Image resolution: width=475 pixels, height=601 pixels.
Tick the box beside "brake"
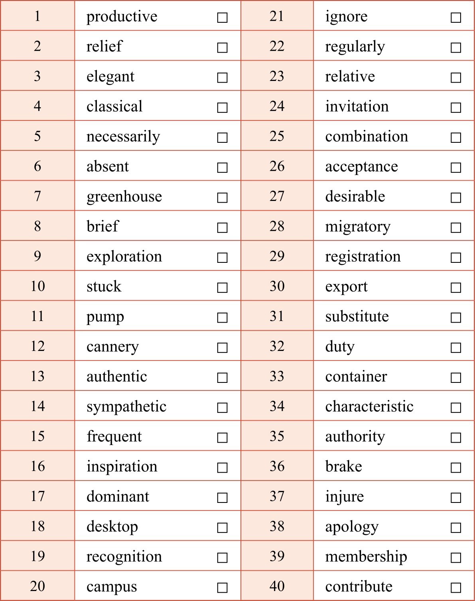click(x=456, y=467)
